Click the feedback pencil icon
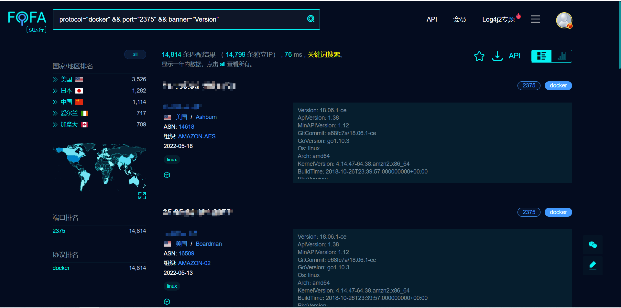 point(593,265)
